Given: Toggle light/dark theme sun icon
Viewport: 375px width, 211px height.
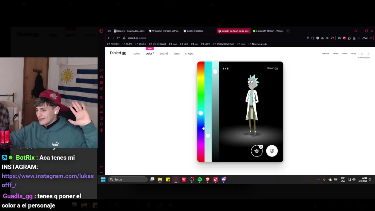Looking at the screenshot, I should (368, 54).
